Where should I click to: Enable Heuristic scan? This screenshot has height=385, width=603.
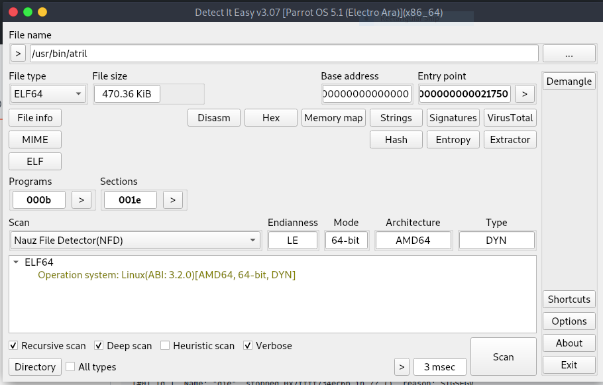[164, 345]
